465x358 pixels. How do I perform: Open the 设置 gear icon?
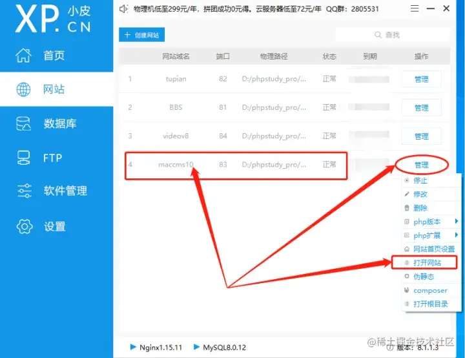[25, 226]
